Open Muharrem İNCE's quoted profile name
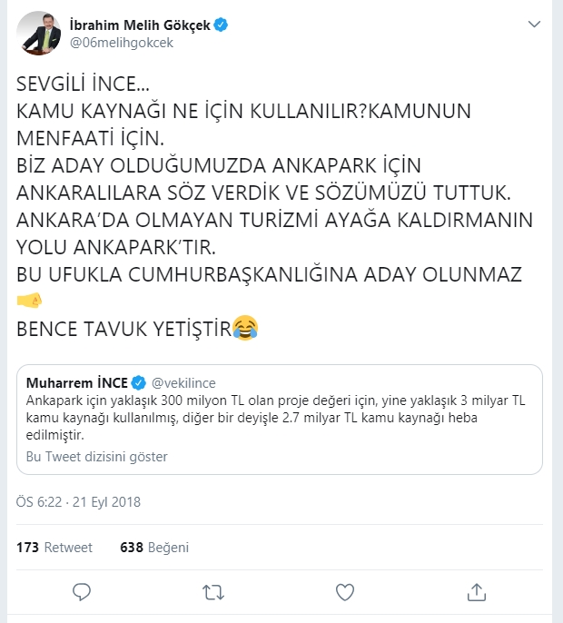 [78, 381]
